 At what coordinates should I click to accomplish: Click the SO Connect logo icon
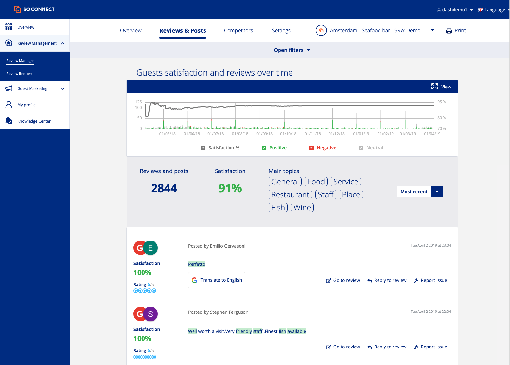point(17,9)
